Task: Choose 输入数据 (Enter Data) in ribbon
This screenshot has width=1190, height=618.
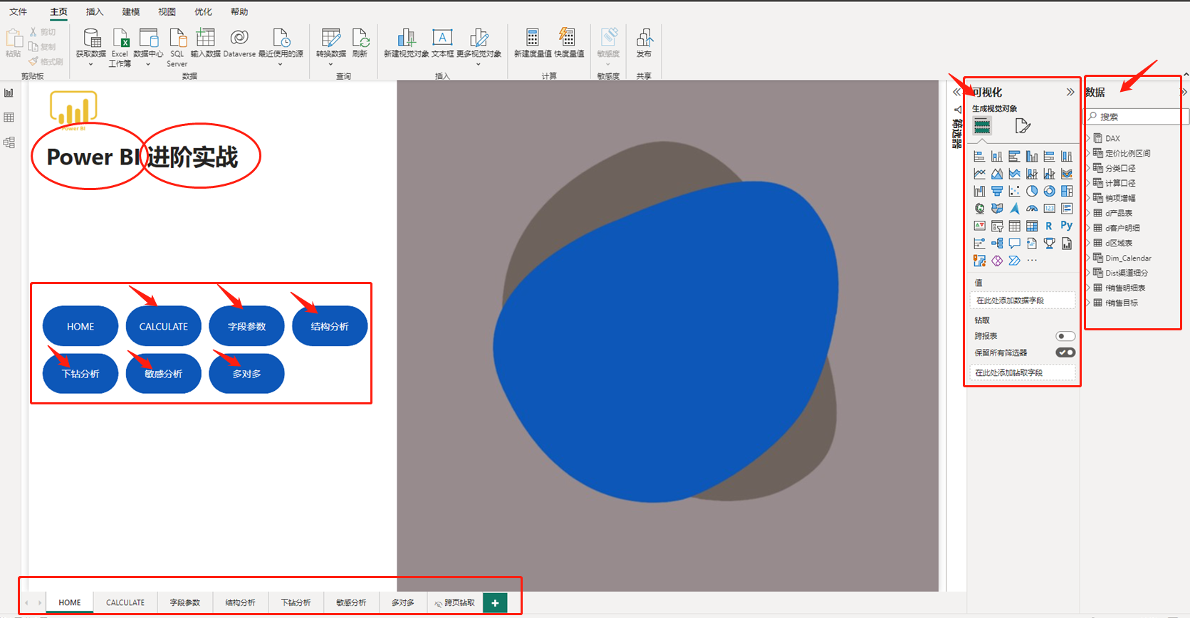Action: coord(206,43)
